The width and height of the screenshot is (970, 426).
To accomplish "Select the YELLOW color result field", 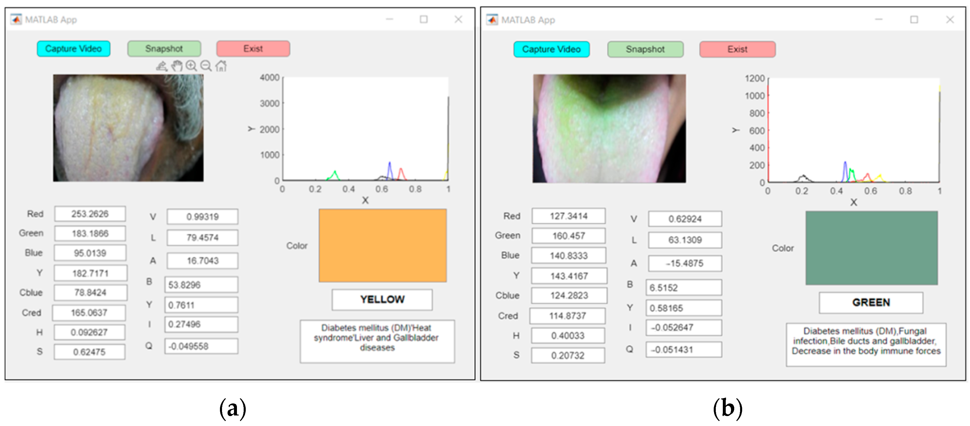I will pyautogui.click(x=382, y=300).
